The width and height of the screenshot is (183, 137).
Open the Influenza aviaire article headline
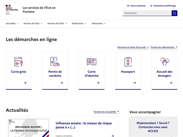[x=84, y=125]
